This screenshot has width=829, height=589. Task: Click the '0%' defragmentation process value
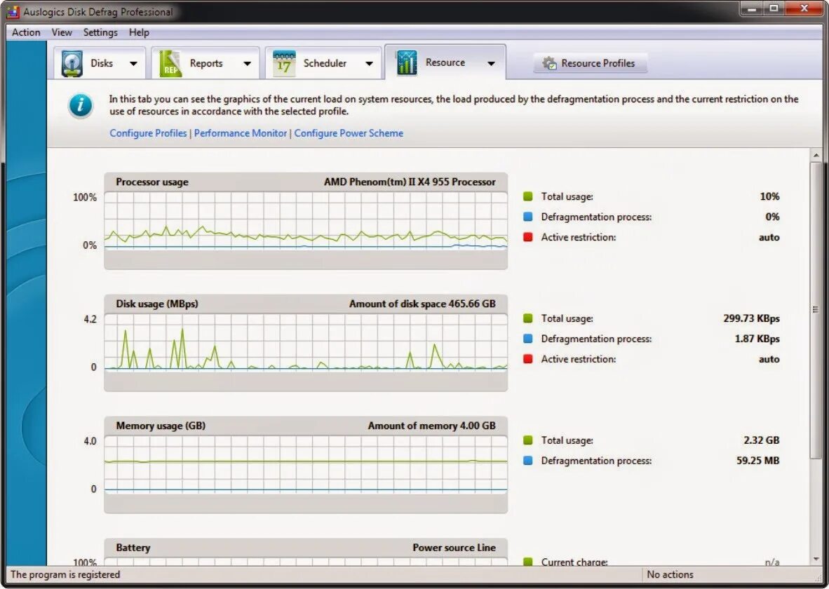[772, 217]
